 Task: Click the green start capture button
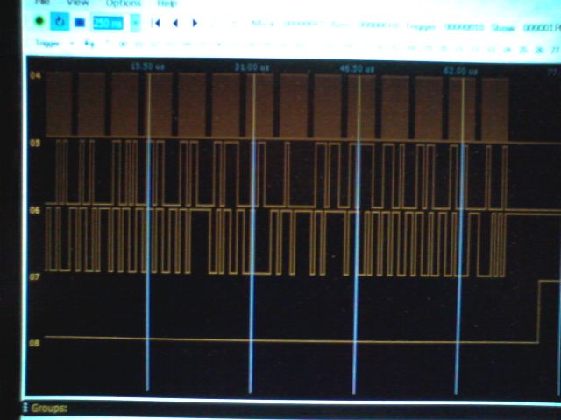(39, 22)
